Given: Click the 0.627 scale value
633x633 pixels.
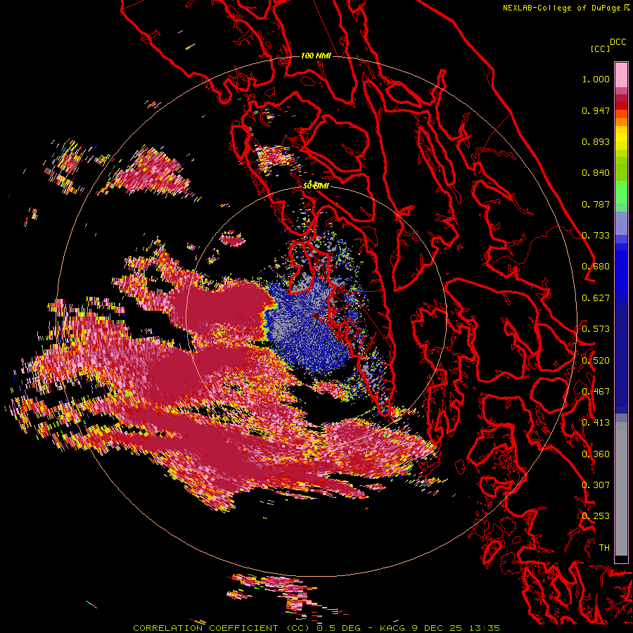Looking at the screenshot, I should pyautogui.click(x=596, y=298).
